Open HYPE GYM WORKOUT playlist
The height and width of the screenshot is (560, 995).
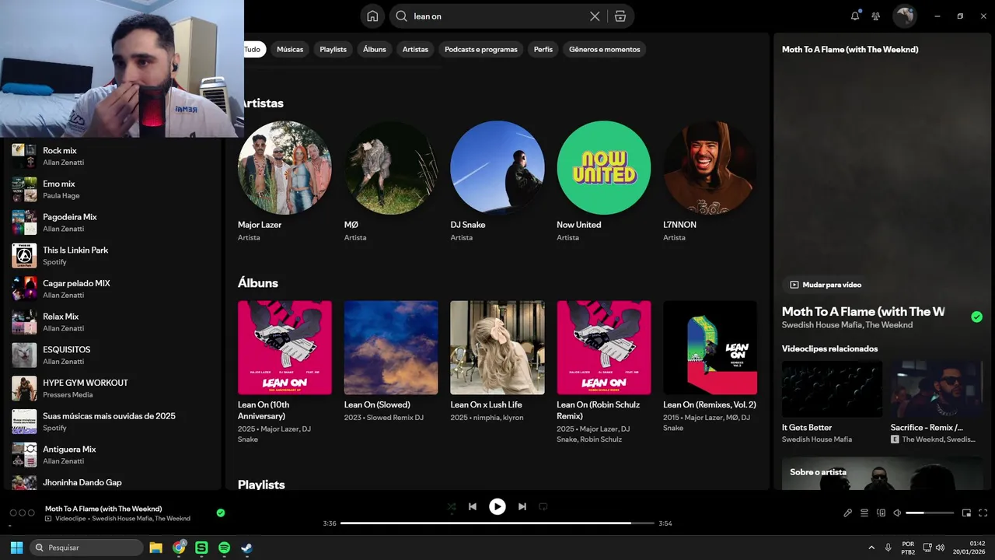click(x=113, y=388)
